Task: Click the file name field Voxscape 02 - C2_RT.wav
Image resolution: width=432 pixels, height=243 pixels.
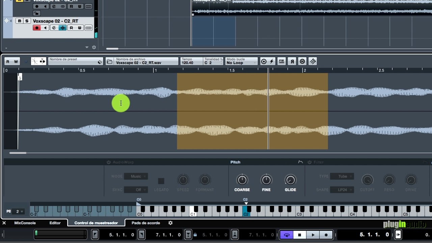Action: coord(146,61)
